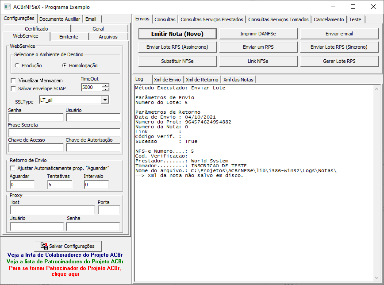The width and height of the screenshot is (384, 285).
Task: Show the Xml de Envio tab
Action: pos(167,80)
